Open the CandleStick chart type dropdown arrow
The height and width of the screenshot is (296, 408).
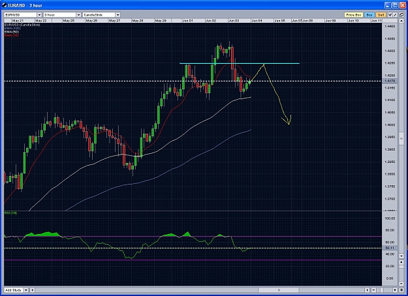click(x=118, y=15)
